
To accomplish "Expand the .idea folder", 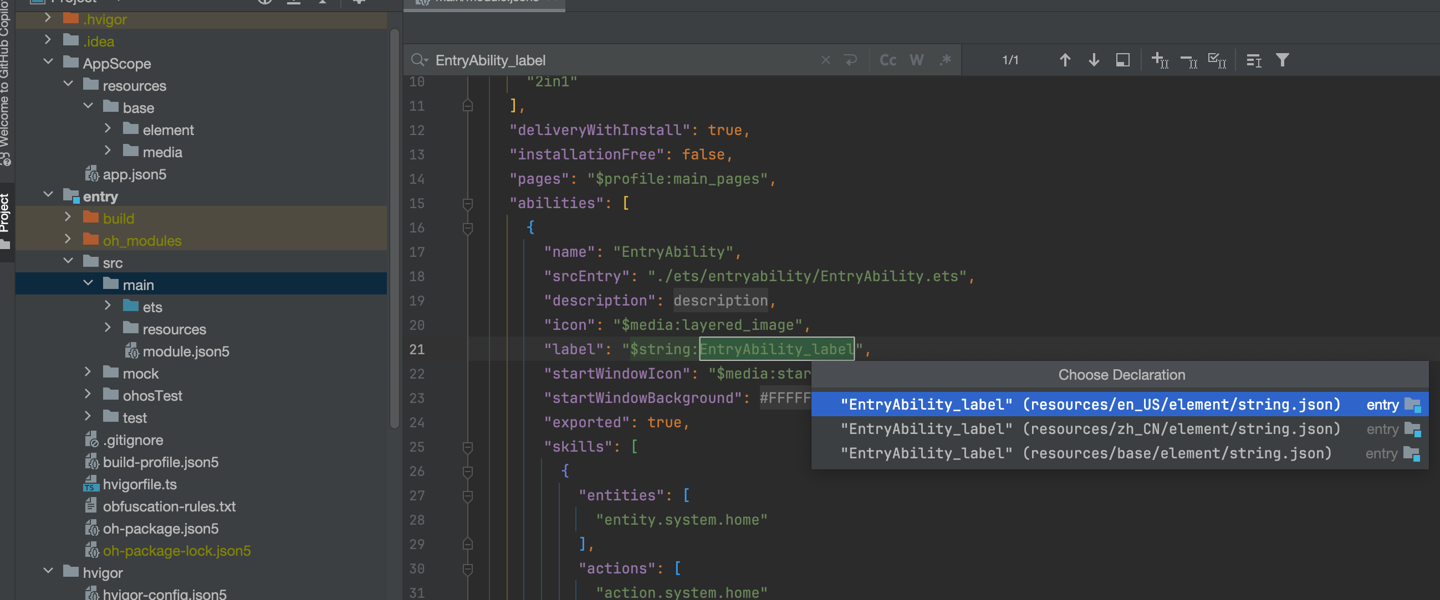I will point(48,40).
